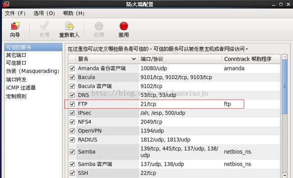Maximize the 防火墙配置 window

[x=281, y=4]
